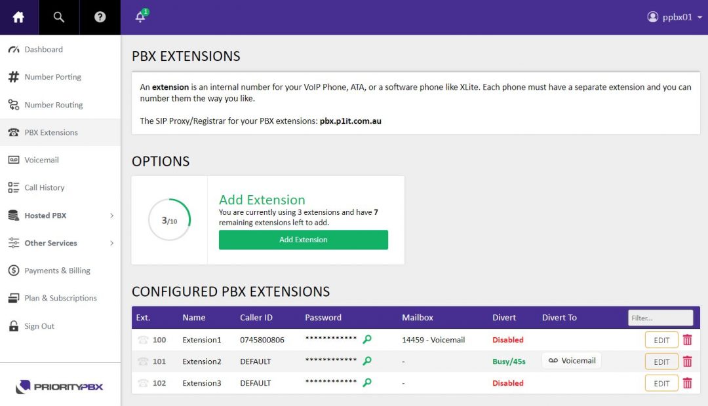The height and width of the screenshot is (406, 708).
Task: Reveal password for extension 101
Action: click(367, 361)
